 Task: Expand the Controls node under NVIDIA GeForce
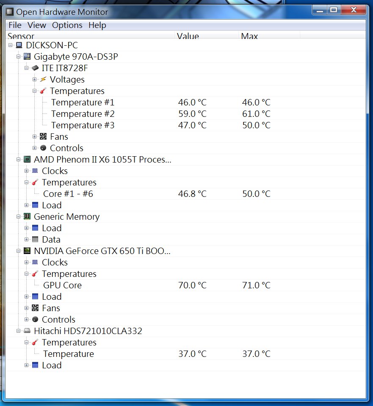[26, 319]
